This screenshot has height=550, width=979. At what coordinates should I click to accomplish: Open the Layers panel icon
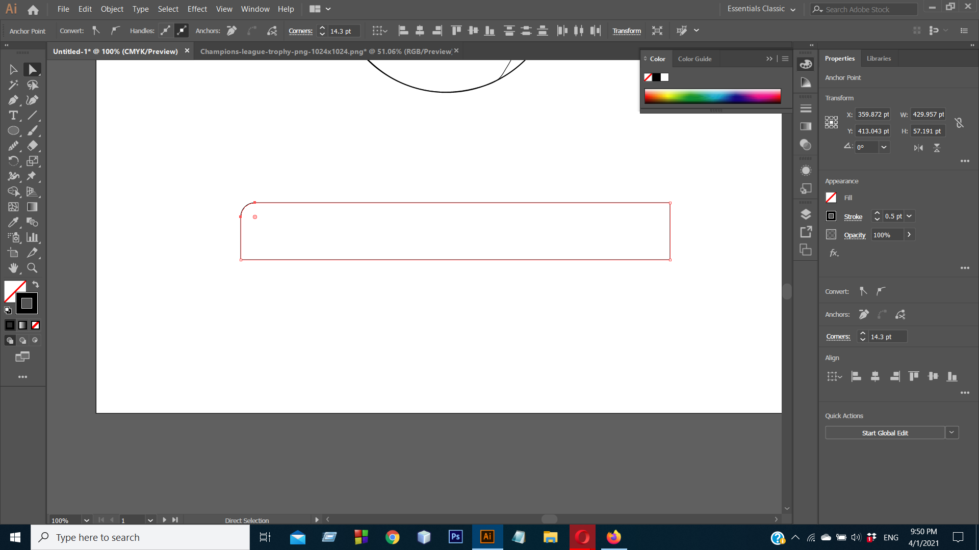806,214
